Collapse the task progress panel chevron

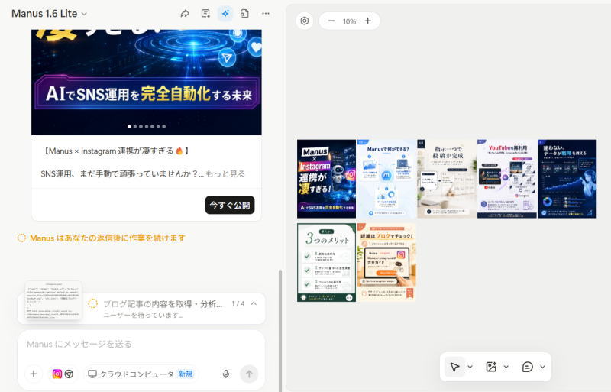[x=254, y=303]
